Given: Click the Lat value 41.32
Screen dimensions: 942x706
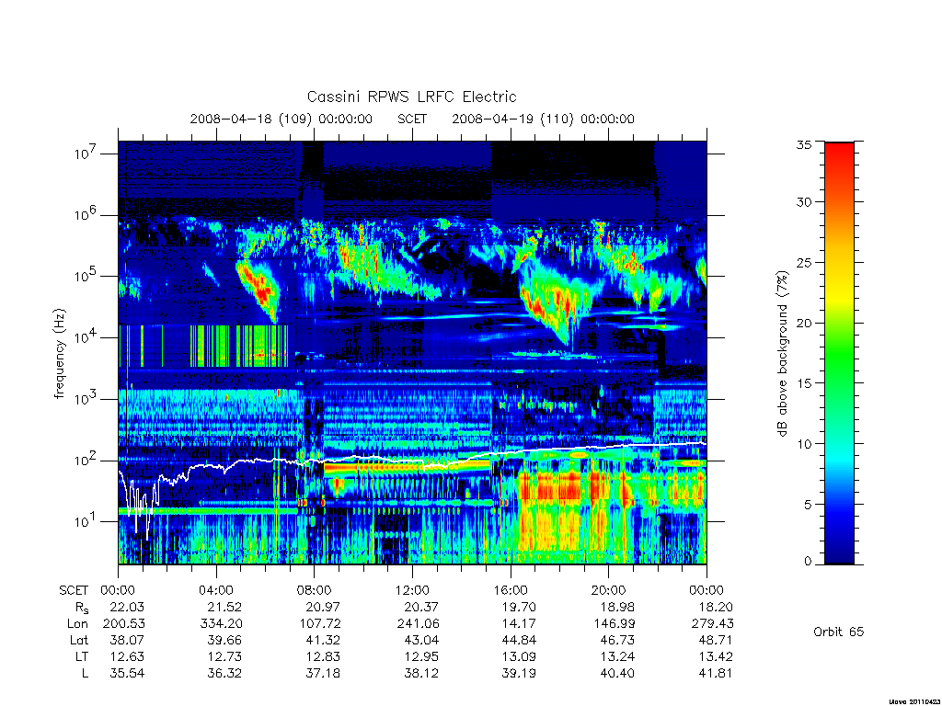Looking at the screenshot, I should (323, 641).
